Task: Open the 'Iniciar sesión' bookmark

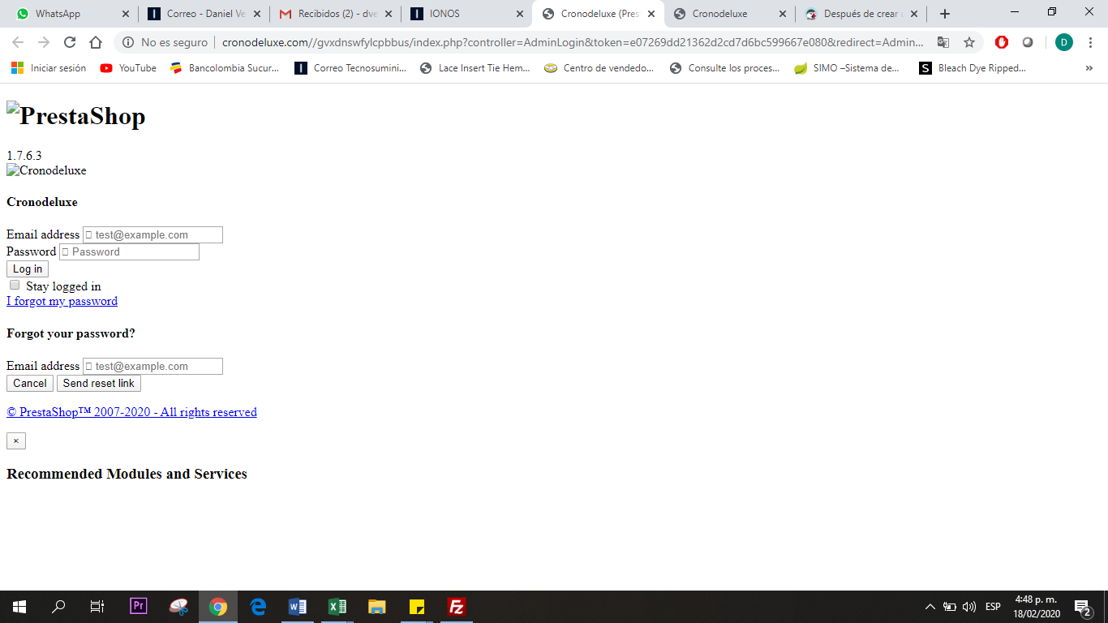Action: [x=49, y=68]
